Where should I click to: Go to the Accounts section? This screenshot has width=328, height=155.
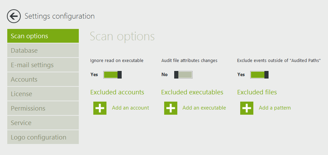click(x=43, y=80)
